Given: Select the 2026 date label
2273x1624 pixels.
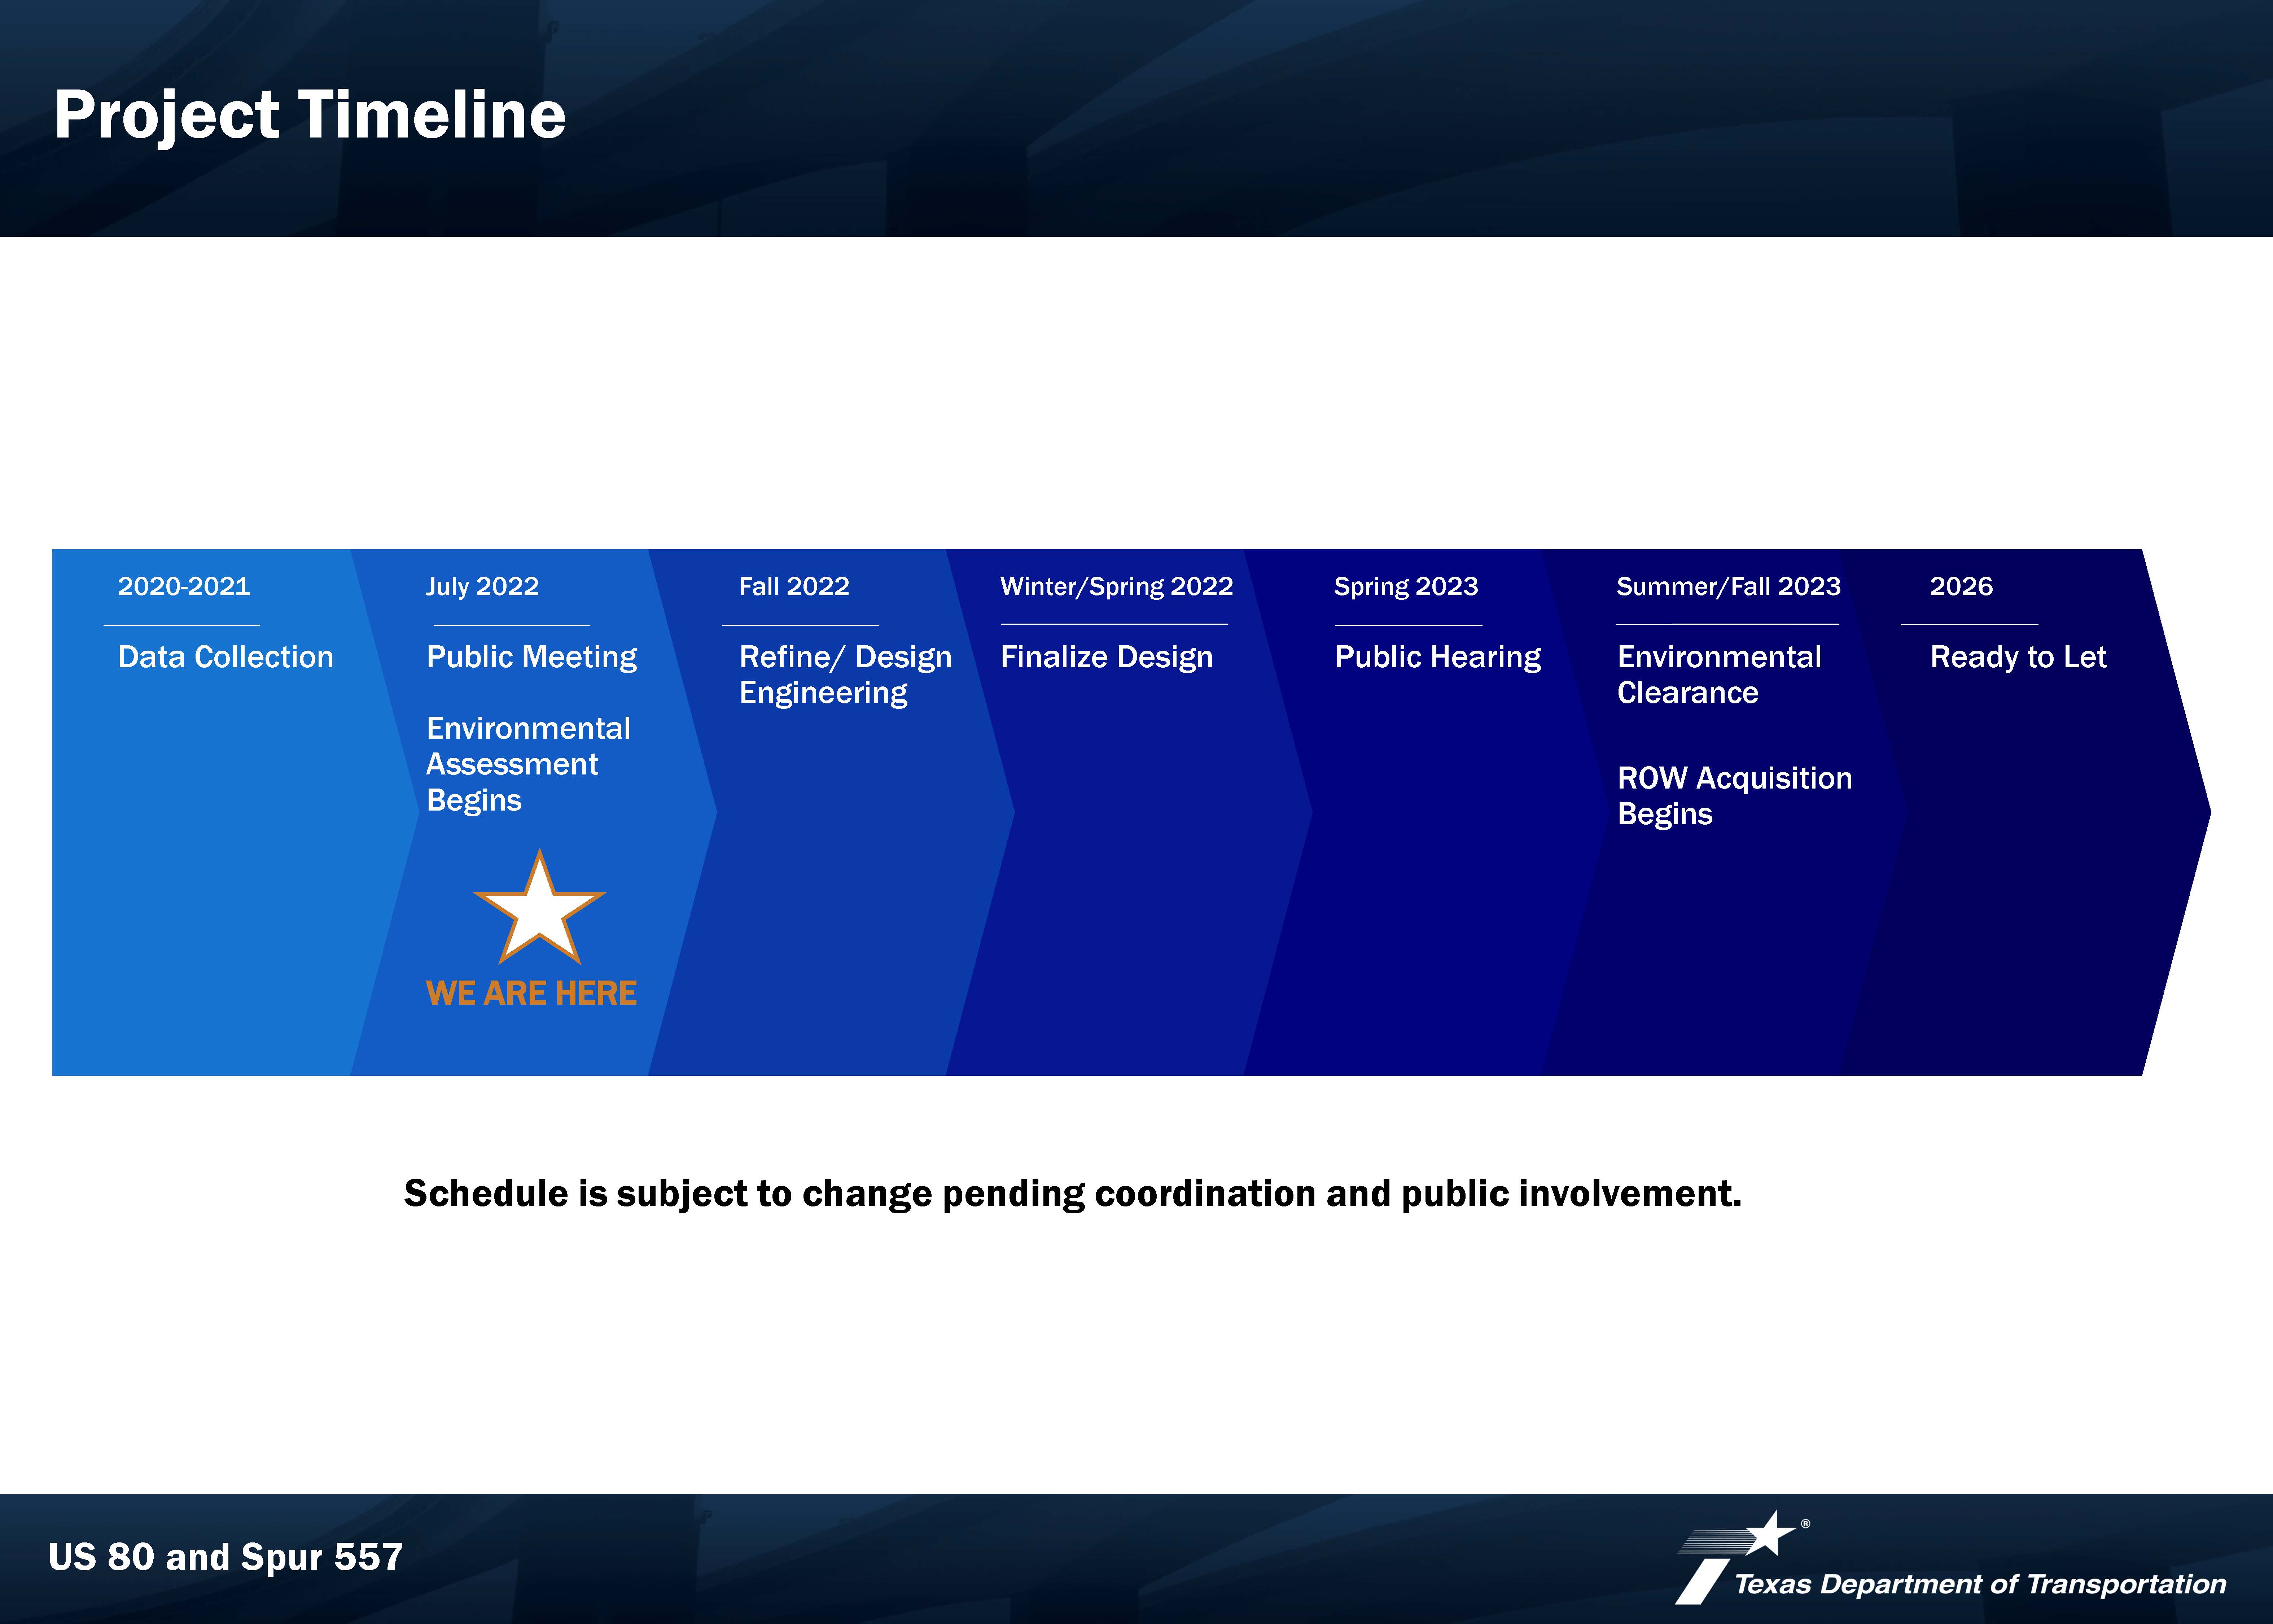Looking at the screenshot, I should tap(1961, 586).
